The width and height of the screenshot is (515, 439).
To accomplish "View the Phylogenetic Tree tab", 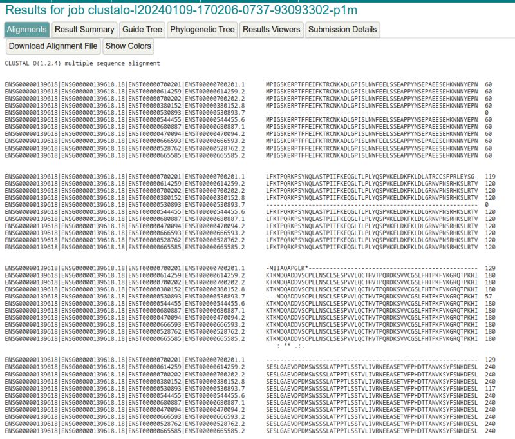I will click(x=201, y=29).
